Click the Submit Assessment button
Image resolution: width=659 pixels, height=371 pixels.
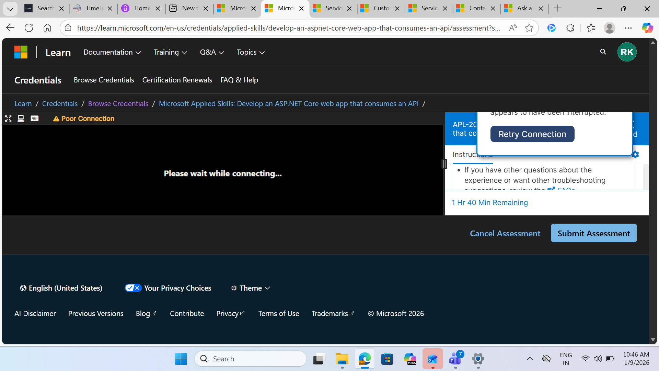point(593,233)
